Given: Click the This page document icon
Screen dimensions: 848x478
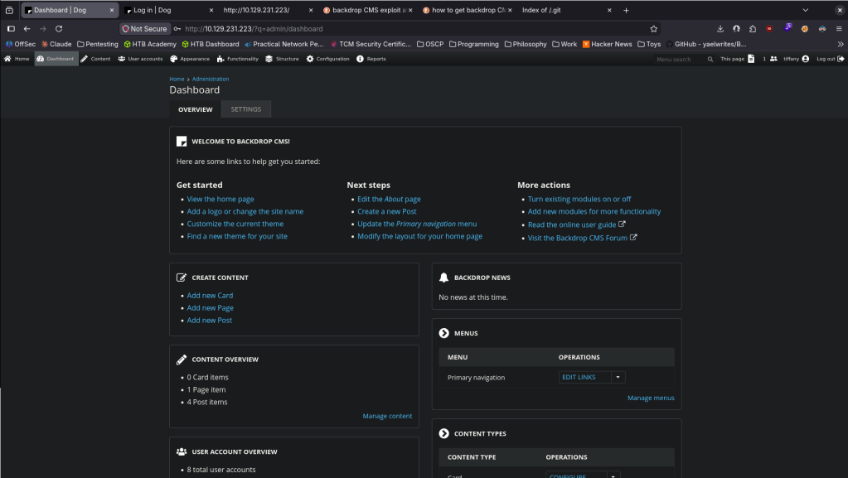Looking at the screenshot, I should coord(751,59).
